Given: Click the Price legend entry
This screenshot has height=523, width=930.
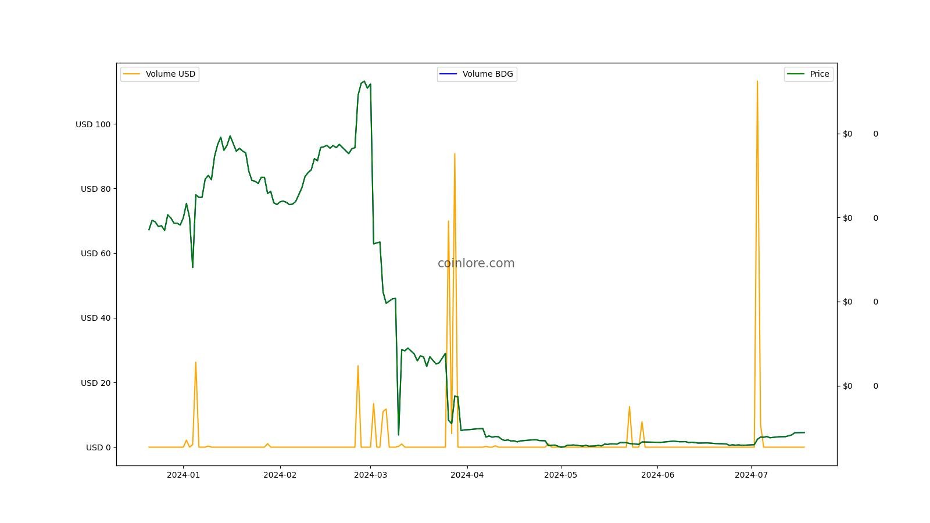Looking at the screenshot, I should (809, 74).
